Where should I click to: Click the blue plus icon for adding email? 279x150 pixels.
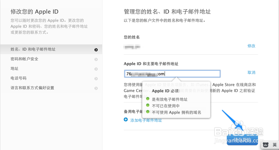pyautogui.click(x=126, y=120)
